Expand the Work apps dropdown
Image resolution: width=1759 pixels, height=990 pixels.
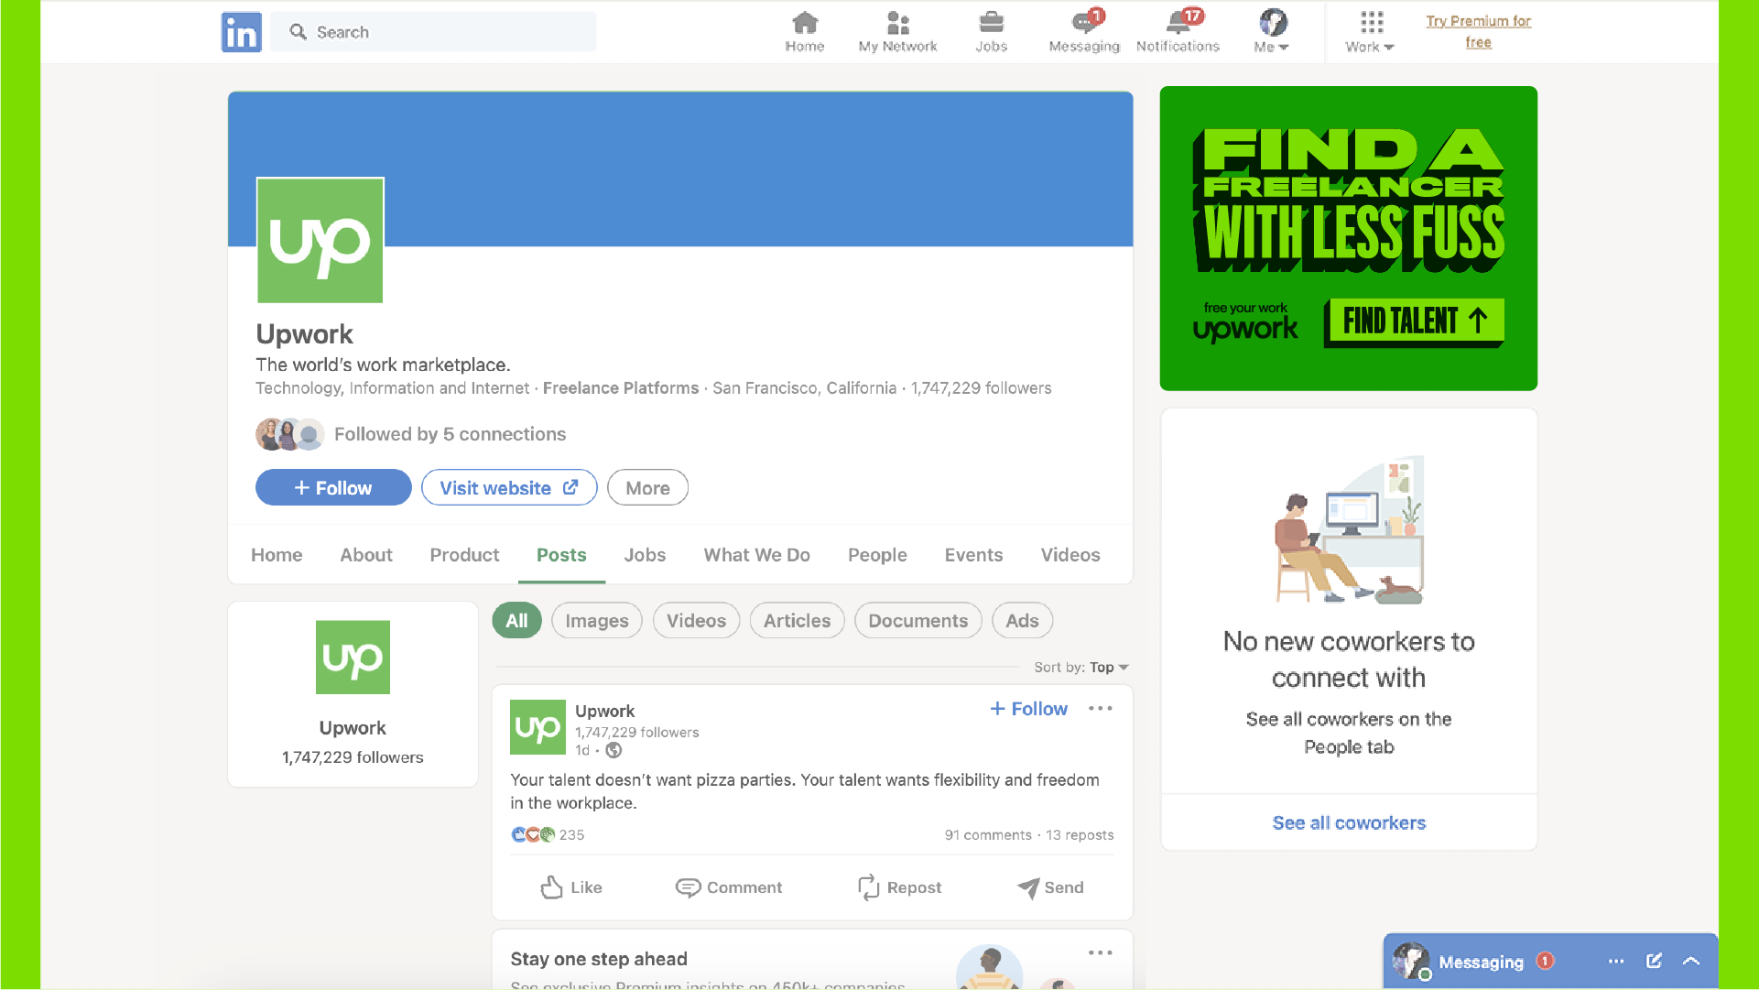(x=1370, y=31)
